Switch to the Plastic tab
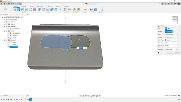181x102 pixels. 50,6
